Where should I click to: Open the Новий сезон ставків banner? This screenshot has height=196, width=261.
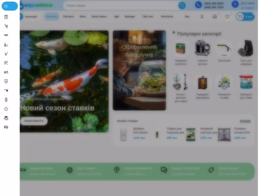coord(64,81)
